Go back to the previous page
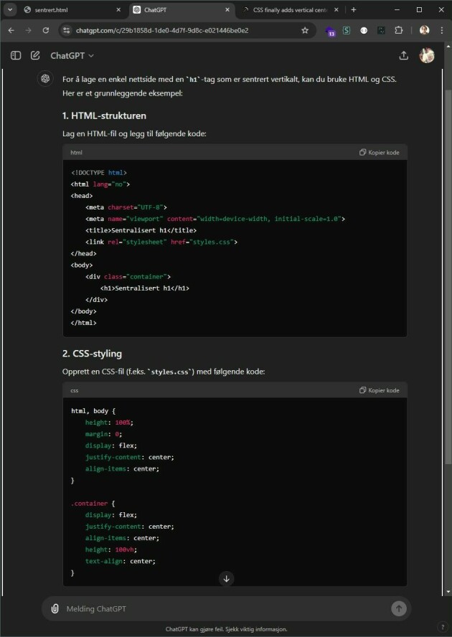Viewport: 452px width, 637px height. [x=11, y=30]
